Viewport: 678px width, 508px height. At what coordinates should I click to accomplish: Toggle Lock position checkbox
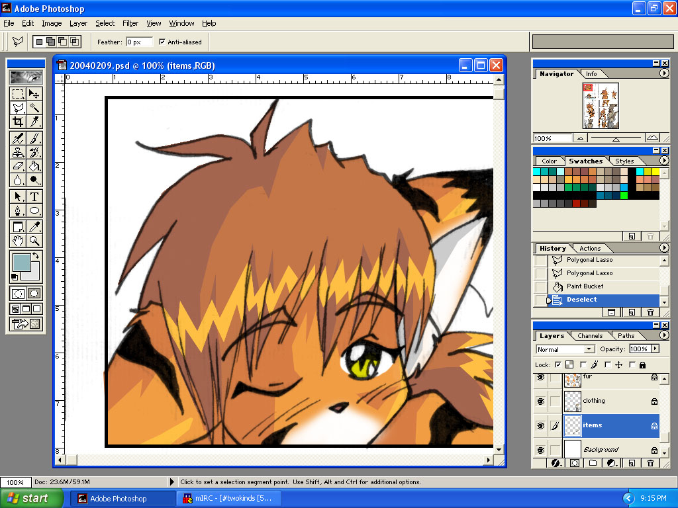pyautogui.click(x=608, y=364)
